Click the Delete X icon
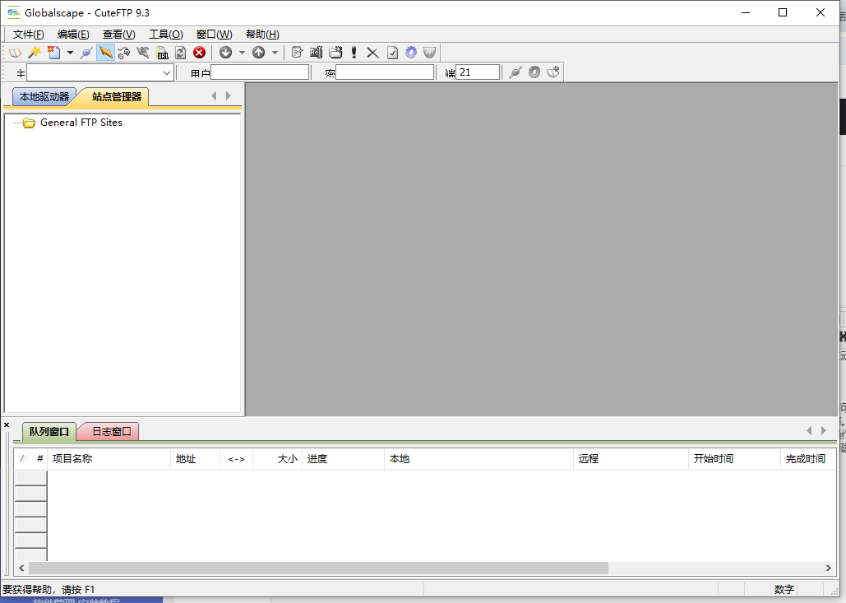Image resolution: width=846 pixels, height=603 pixels. pyautogui.click(x=372, y=53)
